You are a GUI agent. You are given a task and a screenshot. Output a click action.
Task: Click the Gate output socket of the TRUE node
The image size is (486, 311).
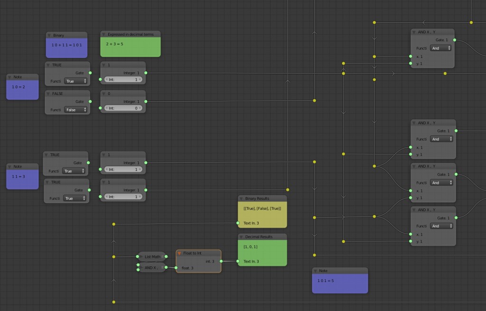[90, 73]
